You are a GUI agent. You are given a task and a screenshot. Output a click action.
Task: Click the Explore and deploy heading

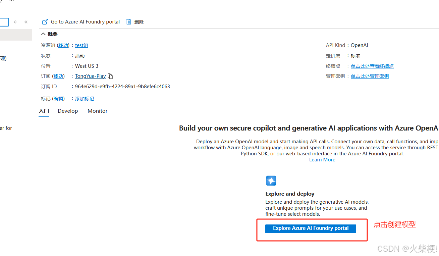pos(290,194)
